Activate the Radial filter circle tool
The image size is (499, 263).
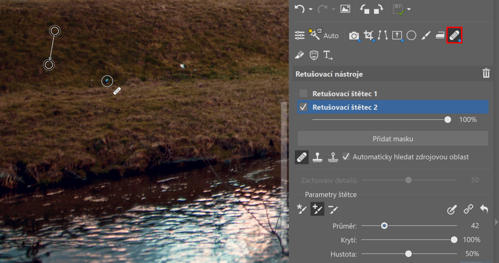click(x=411, y=35)
